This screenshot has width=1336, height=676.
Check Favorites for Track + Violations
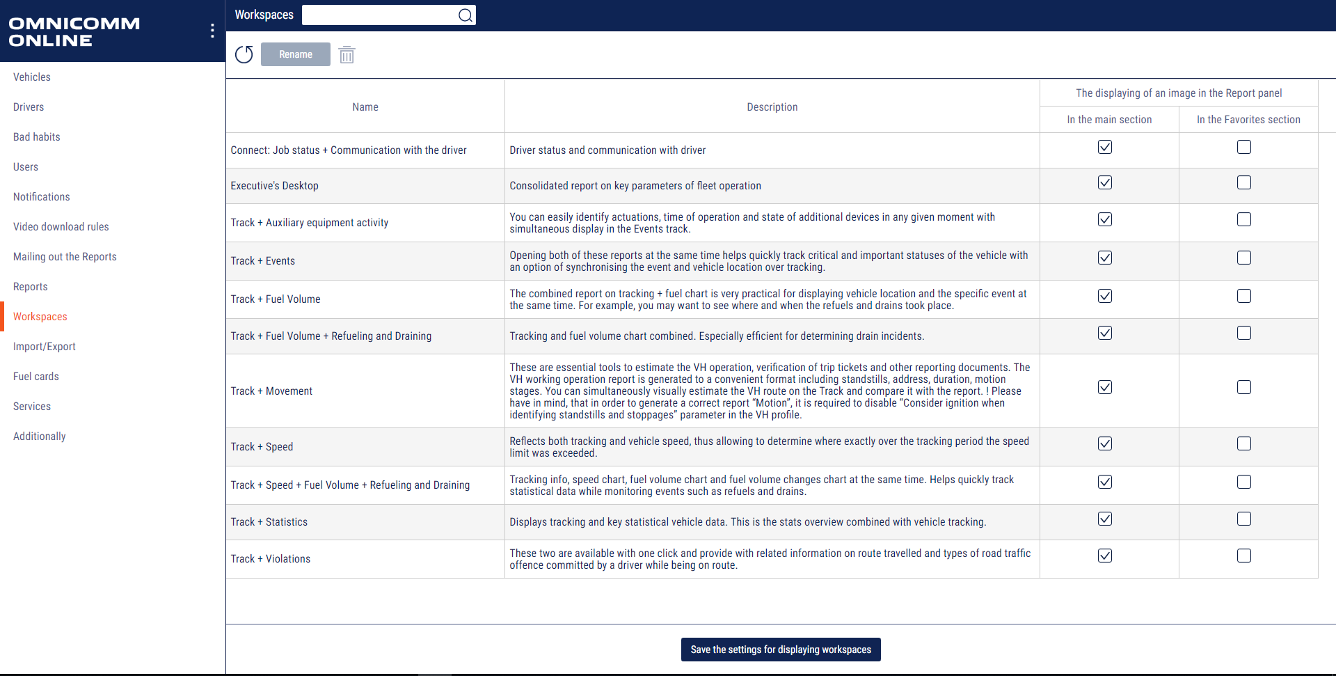1244,556
